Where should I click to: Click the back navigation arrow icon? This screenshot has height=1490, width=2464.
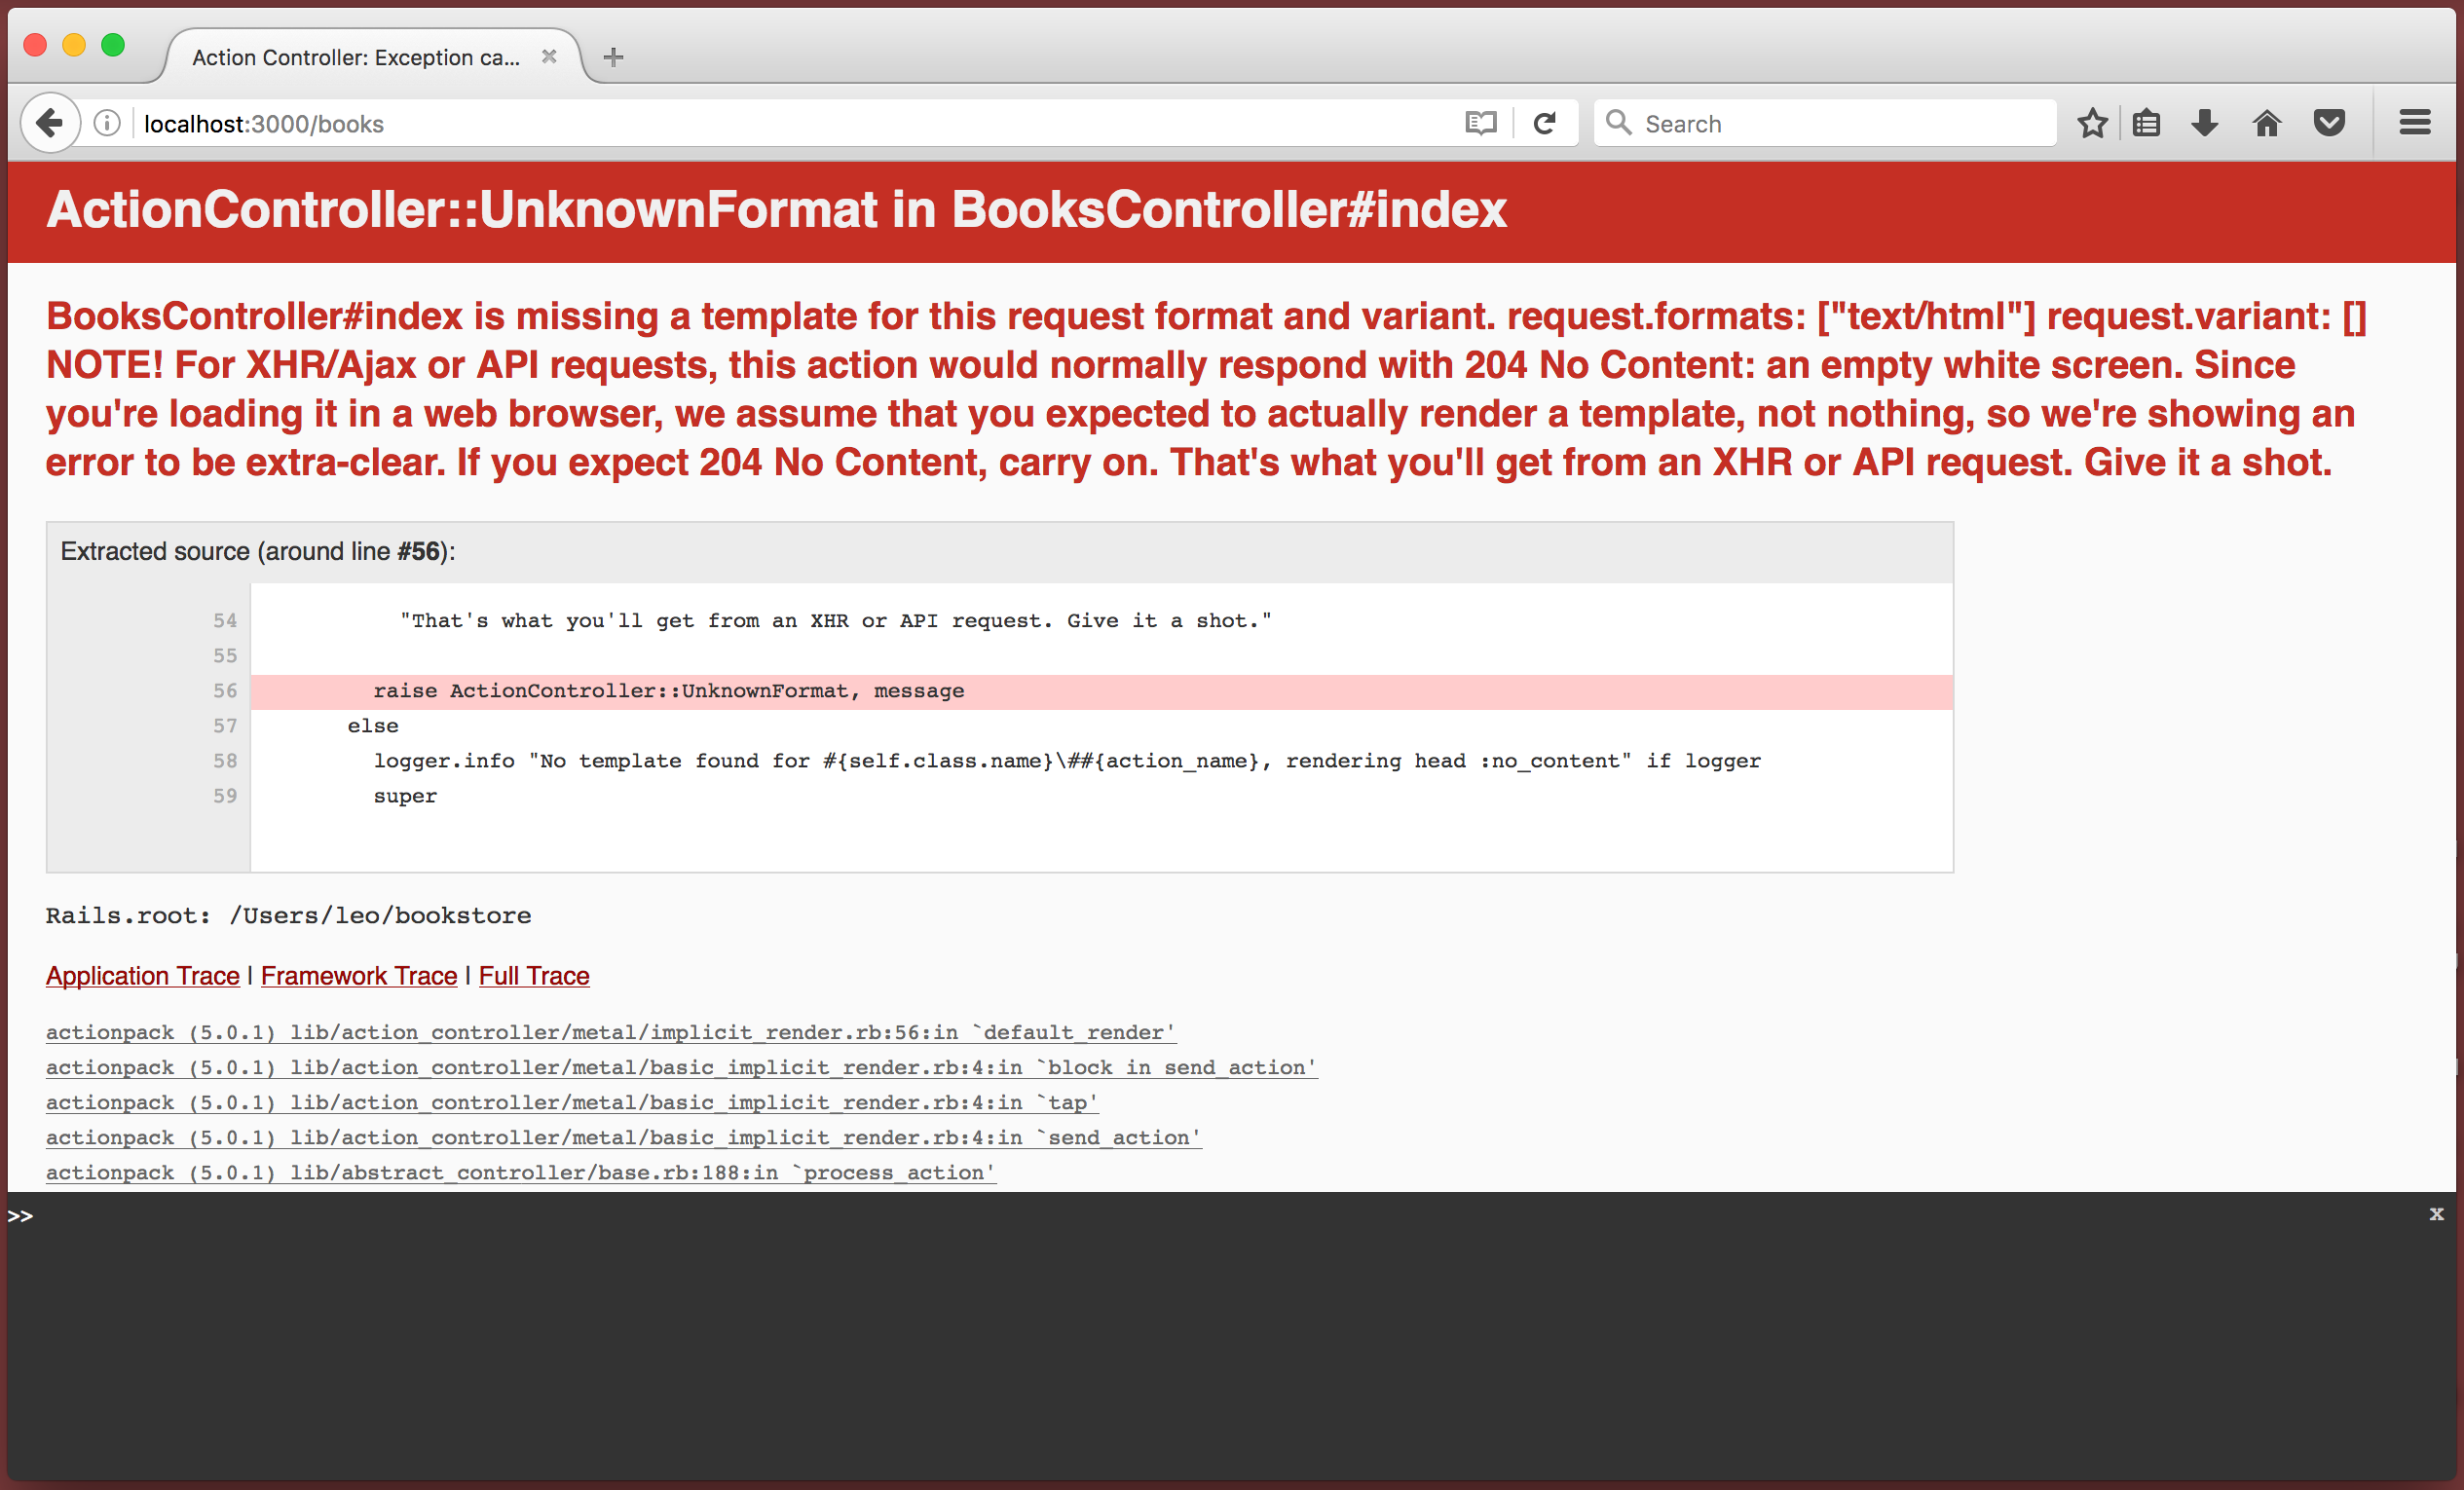click(x=50, y=122)
